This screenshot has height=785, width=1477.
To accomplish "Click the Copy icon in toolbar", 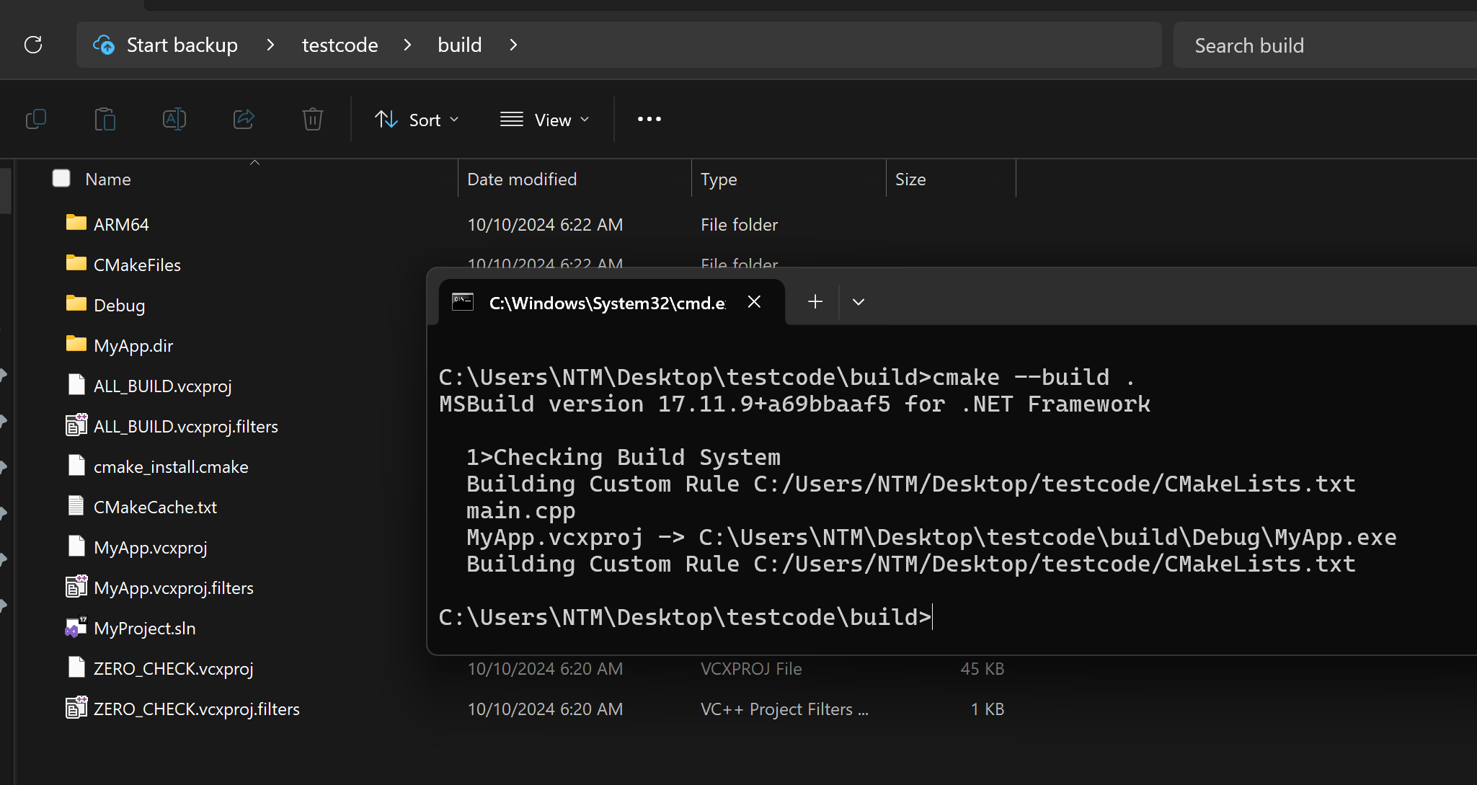I will pos(36,119).
